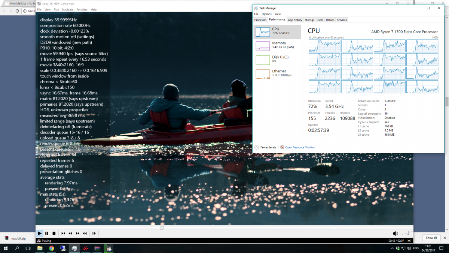Open the media player's View menu
Viewport: 449px width, 253px height.
48,10
